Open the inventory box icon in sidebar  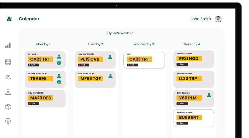click(8, 107)
